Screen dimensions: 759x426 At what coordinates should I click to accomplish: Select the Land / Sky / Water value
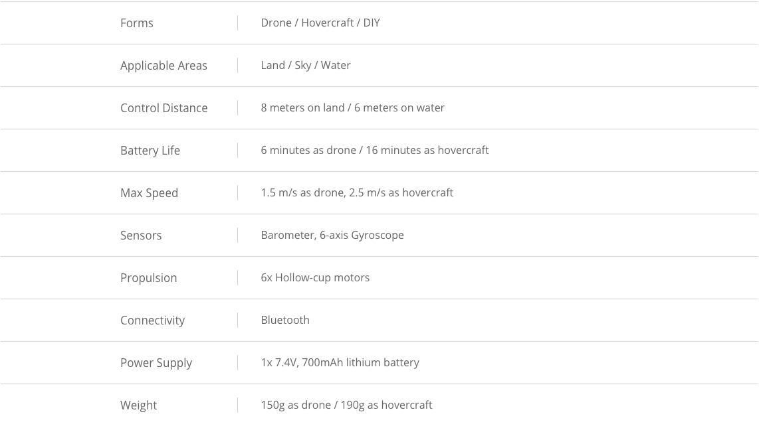pos(306,65)
